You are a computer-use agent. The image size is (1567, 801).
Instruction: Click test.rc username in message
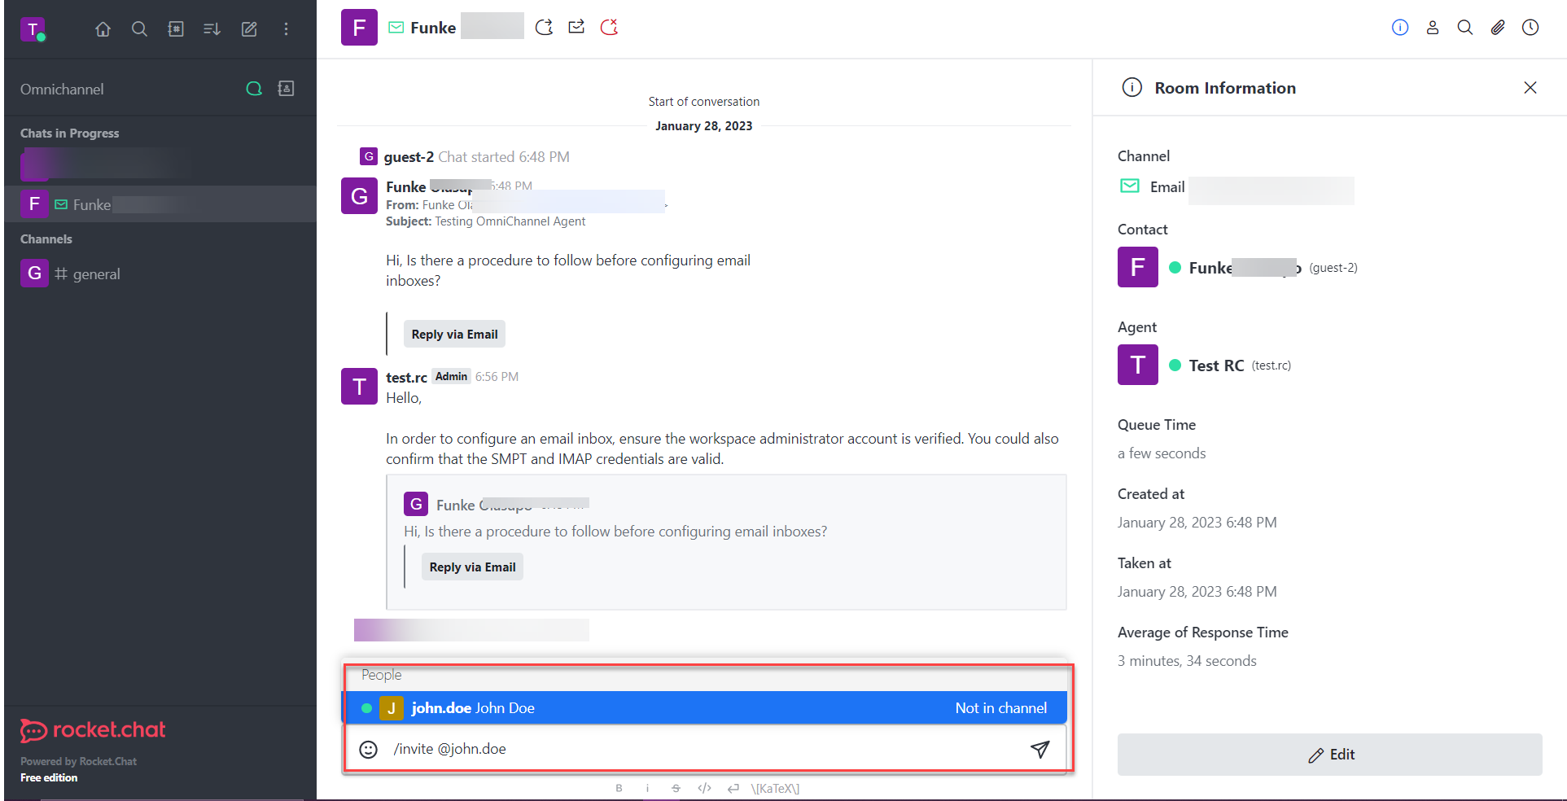pyautogui.click(x=406, y=378)
